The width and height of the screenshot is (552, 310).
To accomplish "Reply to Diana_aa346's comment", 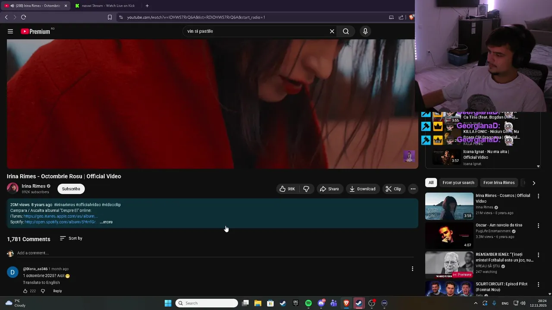I will click(57, 291).
